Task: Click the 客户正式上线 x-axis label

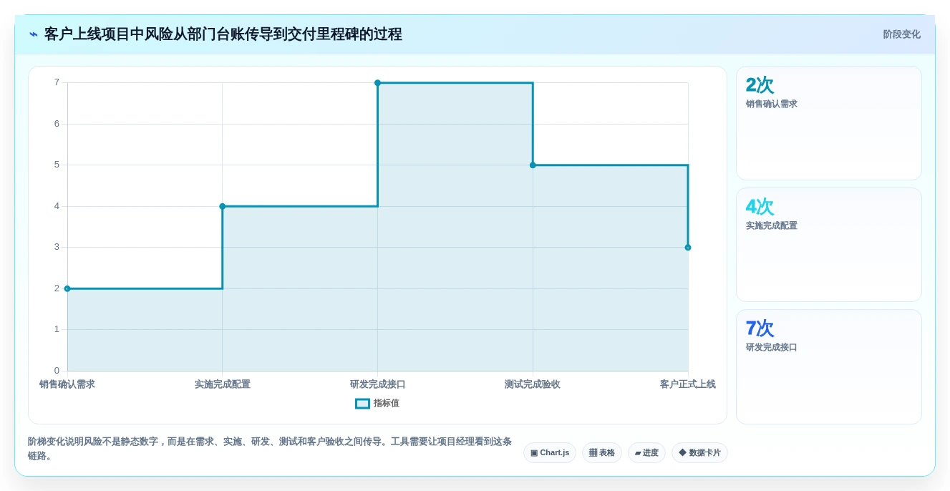Action: pyautogui.click(x=688, y=384)
